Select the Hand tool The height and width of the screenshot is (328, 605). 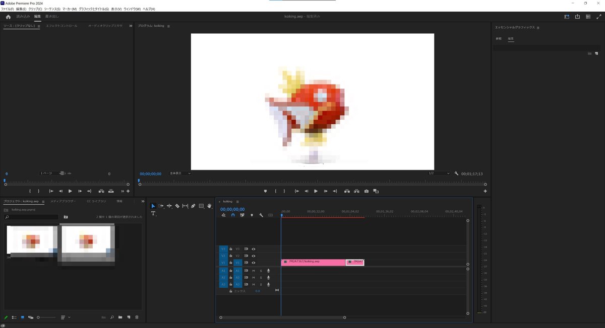pos(209,206)
